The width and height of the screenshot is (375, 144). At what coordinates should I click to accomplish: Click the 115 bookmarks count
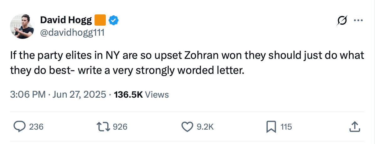pos(286,127)
